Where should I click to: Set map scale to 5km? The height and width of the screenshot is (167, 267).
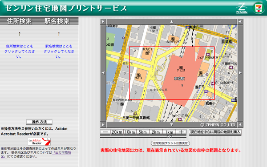click(143, 132)
